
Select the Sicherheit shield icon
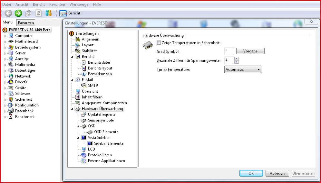tap(11, 99)
